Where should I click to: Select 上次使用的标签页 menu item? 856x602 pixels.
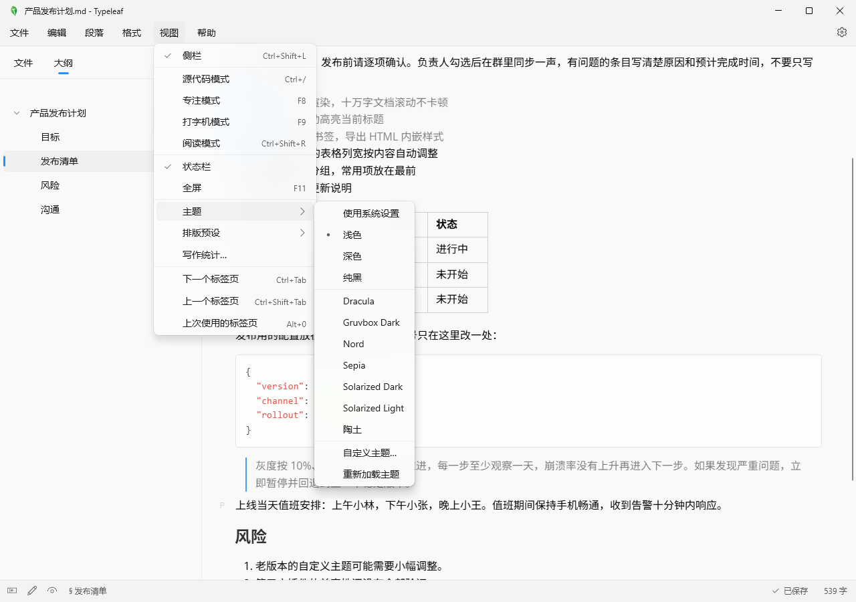pyautogui.click(x=235, y=323)
